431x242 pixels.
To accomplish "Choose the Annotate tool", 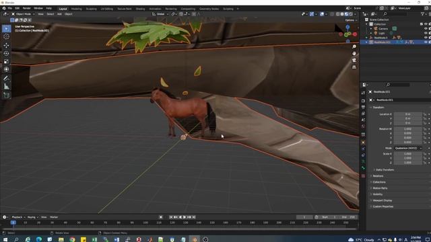I will click(x=6, y=79).
